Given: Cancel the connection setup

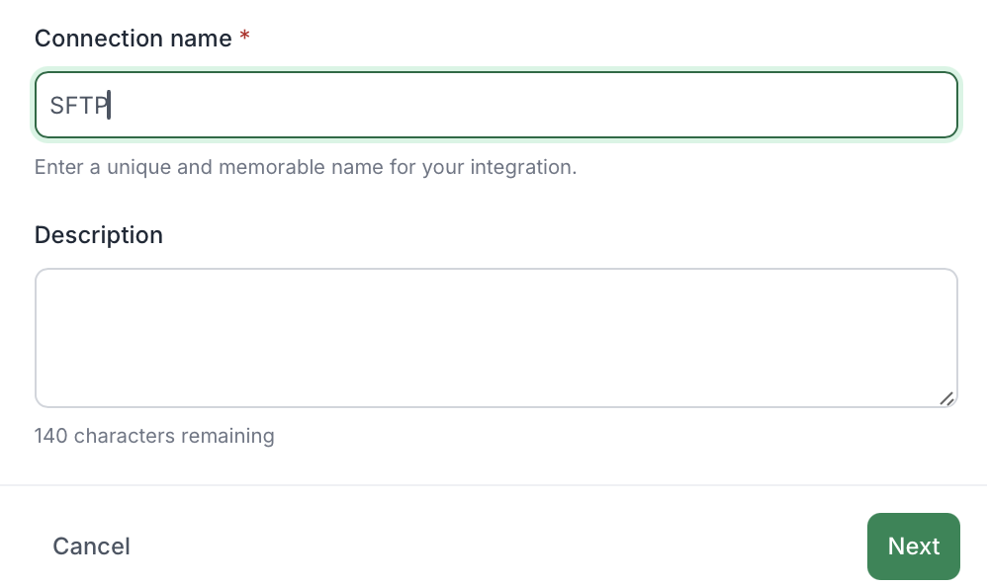Looking at the screenshot, I should click(x=91, y=546).
